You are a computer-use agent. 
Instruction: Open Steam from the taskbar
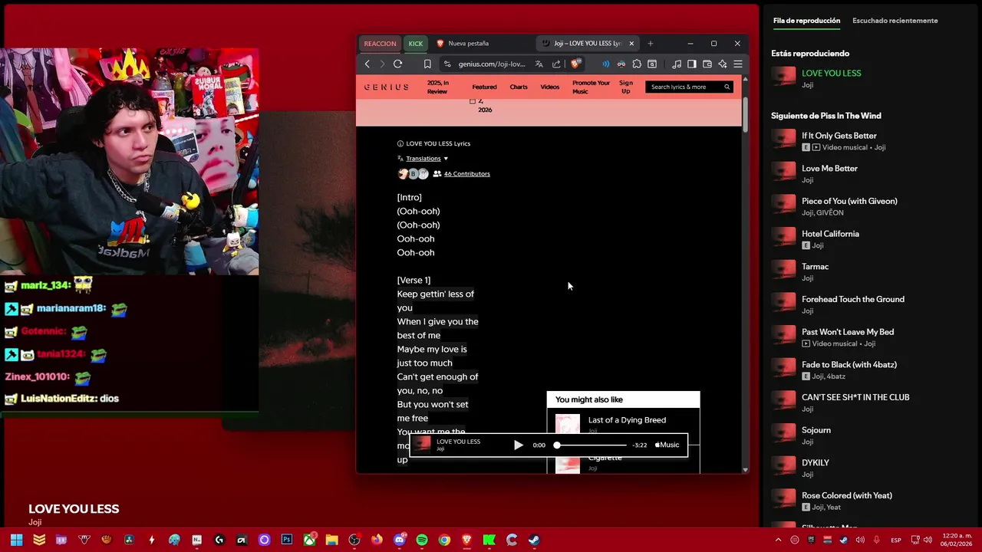[534, 540]
